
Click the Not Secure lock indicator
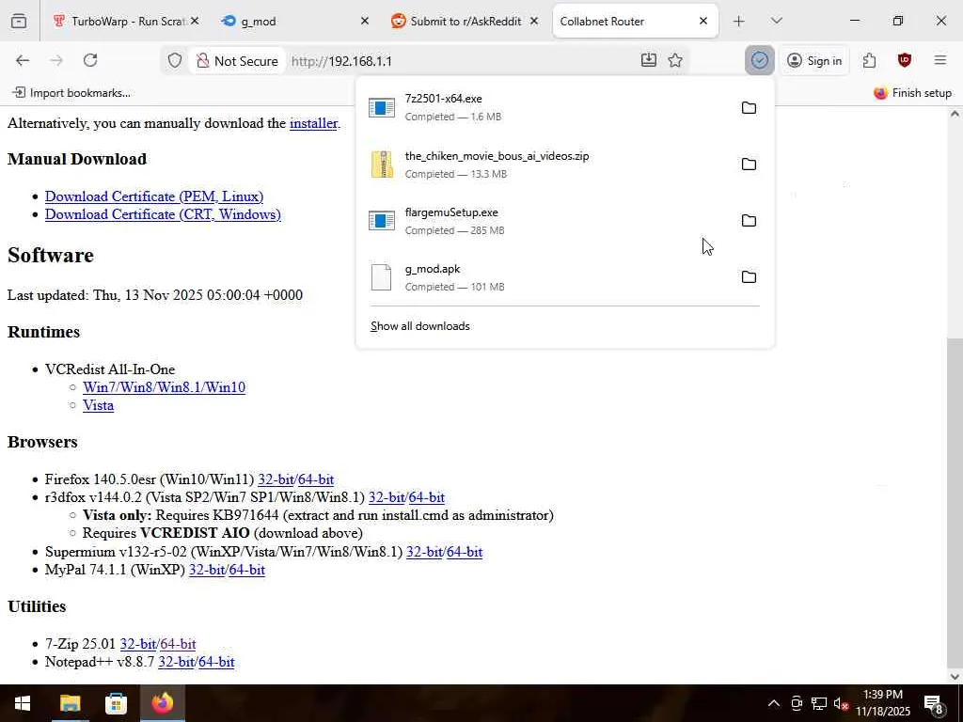(236, 61)
